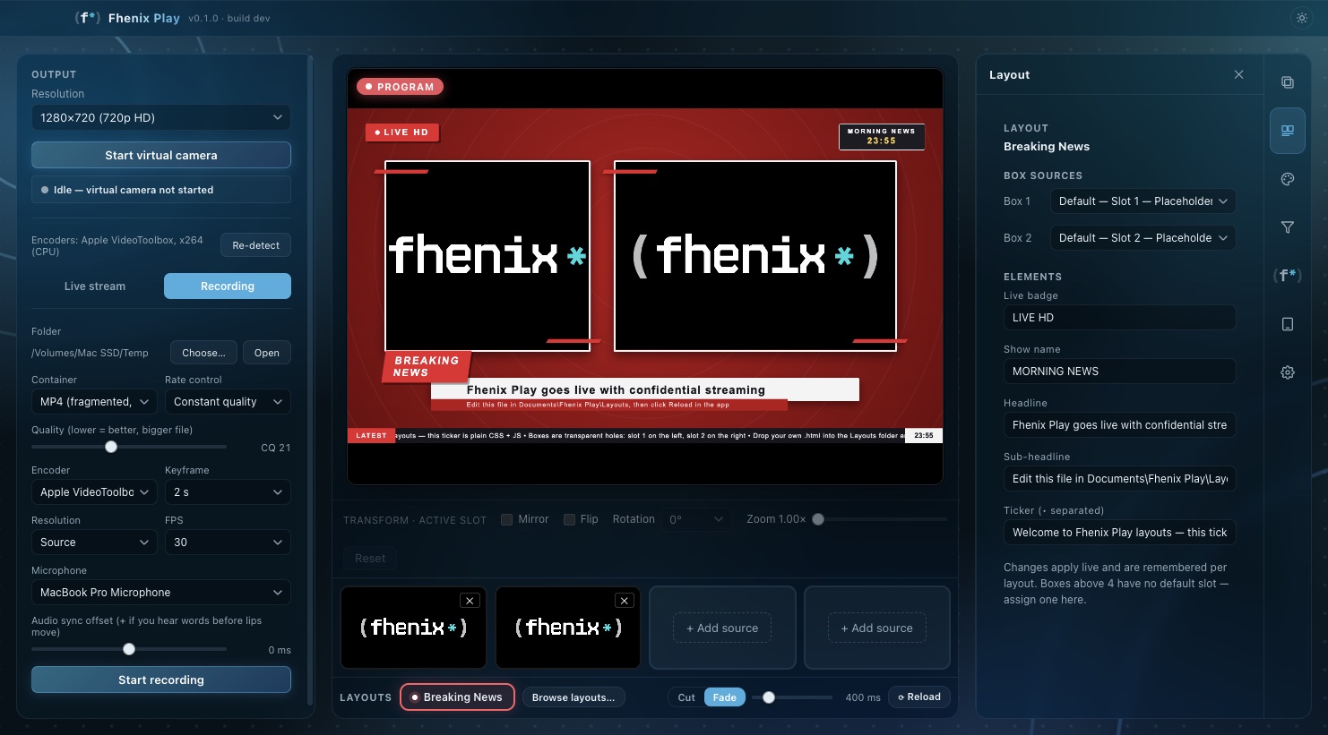Click the Re-detect encoders button
The image size is (1328, 735).
point(255,245)
